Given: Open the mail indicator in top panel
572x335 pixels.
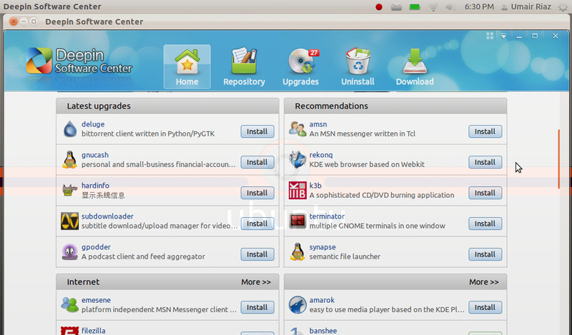Looking at the screenshot, I should 396,7.
